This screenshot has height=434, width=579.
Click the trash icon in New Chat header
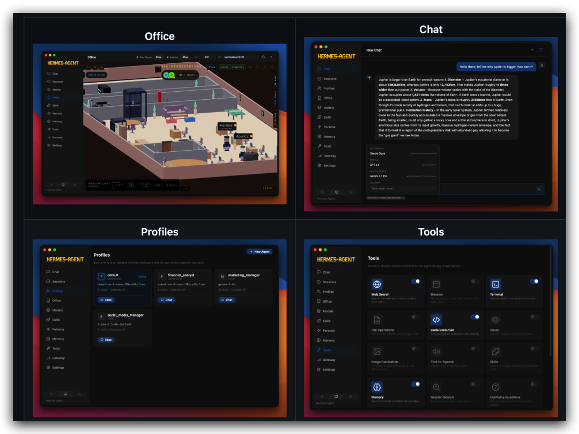coord(541,50)
